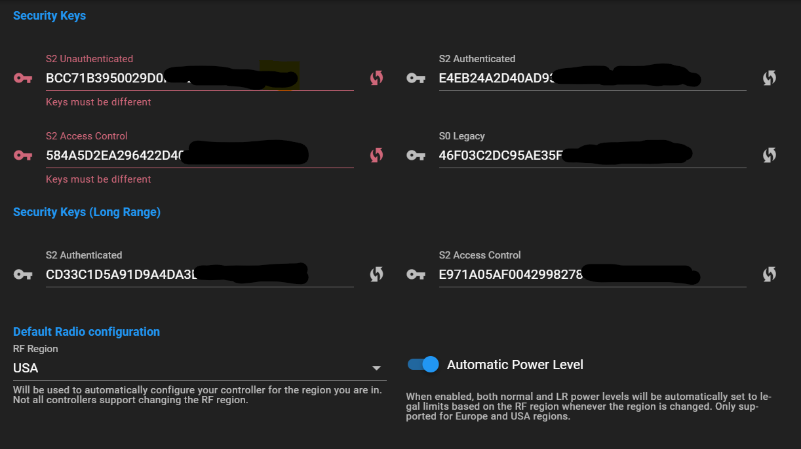Click the USA value in RF Region

pyautogui.click(x=26, y=368)
